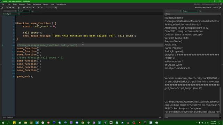Click 'gml_GlobalScript_Script1 (line 10)' output line
223x125 pixels.
pos(183,88)
